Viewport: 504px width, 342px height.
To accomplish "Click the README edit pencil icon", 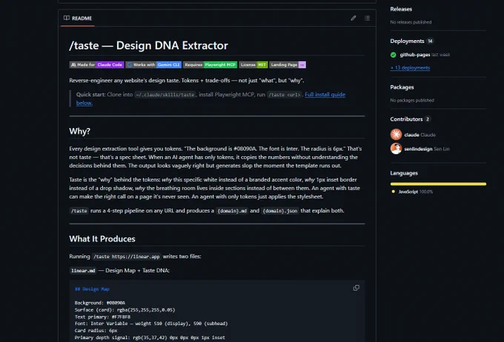I will tap(354, 18).
